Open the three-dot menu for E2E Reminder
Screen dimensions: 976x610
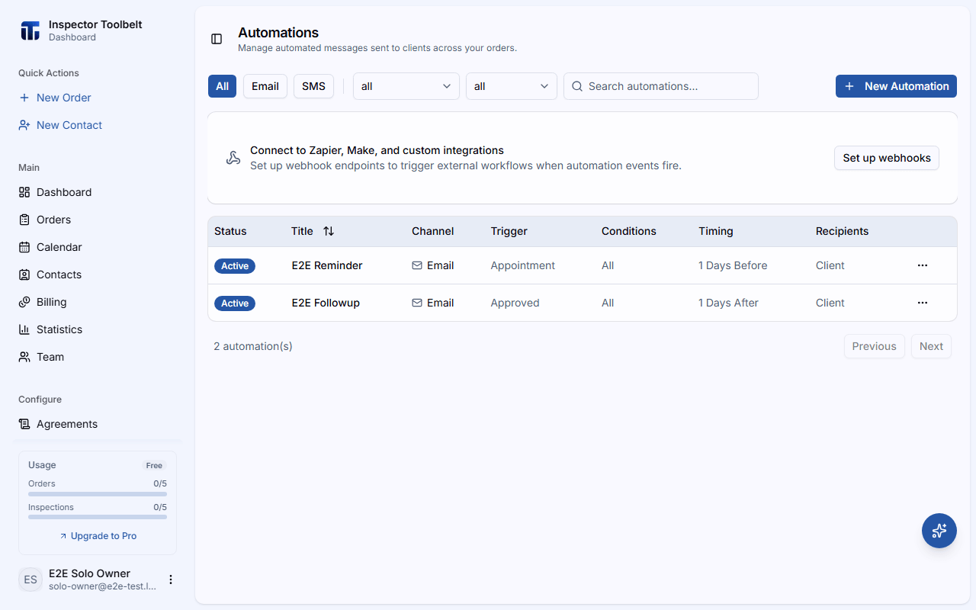point(923,265)
